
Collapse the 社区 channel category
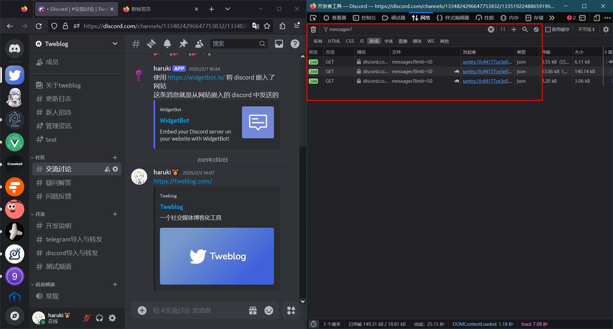(40, 157)
